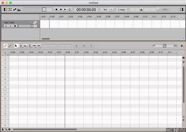This screenshot has width=186, height=132.
Task: Start playback with the Play button
Action: (65, 10)
